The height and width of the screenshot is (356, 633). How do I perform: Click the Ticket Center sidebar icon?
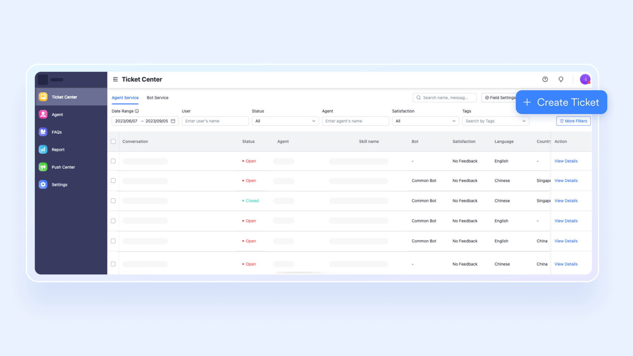point(43,97)
